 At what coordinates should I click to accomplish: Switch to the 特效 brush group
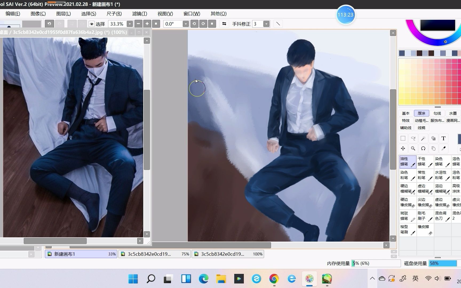[406, 121]
